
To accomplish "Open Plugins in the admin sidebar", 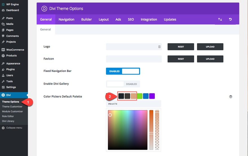I will click(x=10, y=69).
